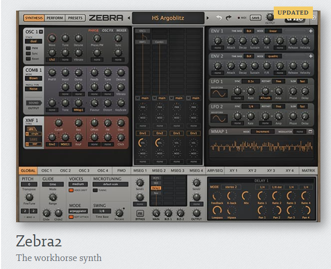This screenshot has height=269, width=331.
Task: Click the ENV 2 plus icon
Action: pyautogui.click(x=311, y=56)
